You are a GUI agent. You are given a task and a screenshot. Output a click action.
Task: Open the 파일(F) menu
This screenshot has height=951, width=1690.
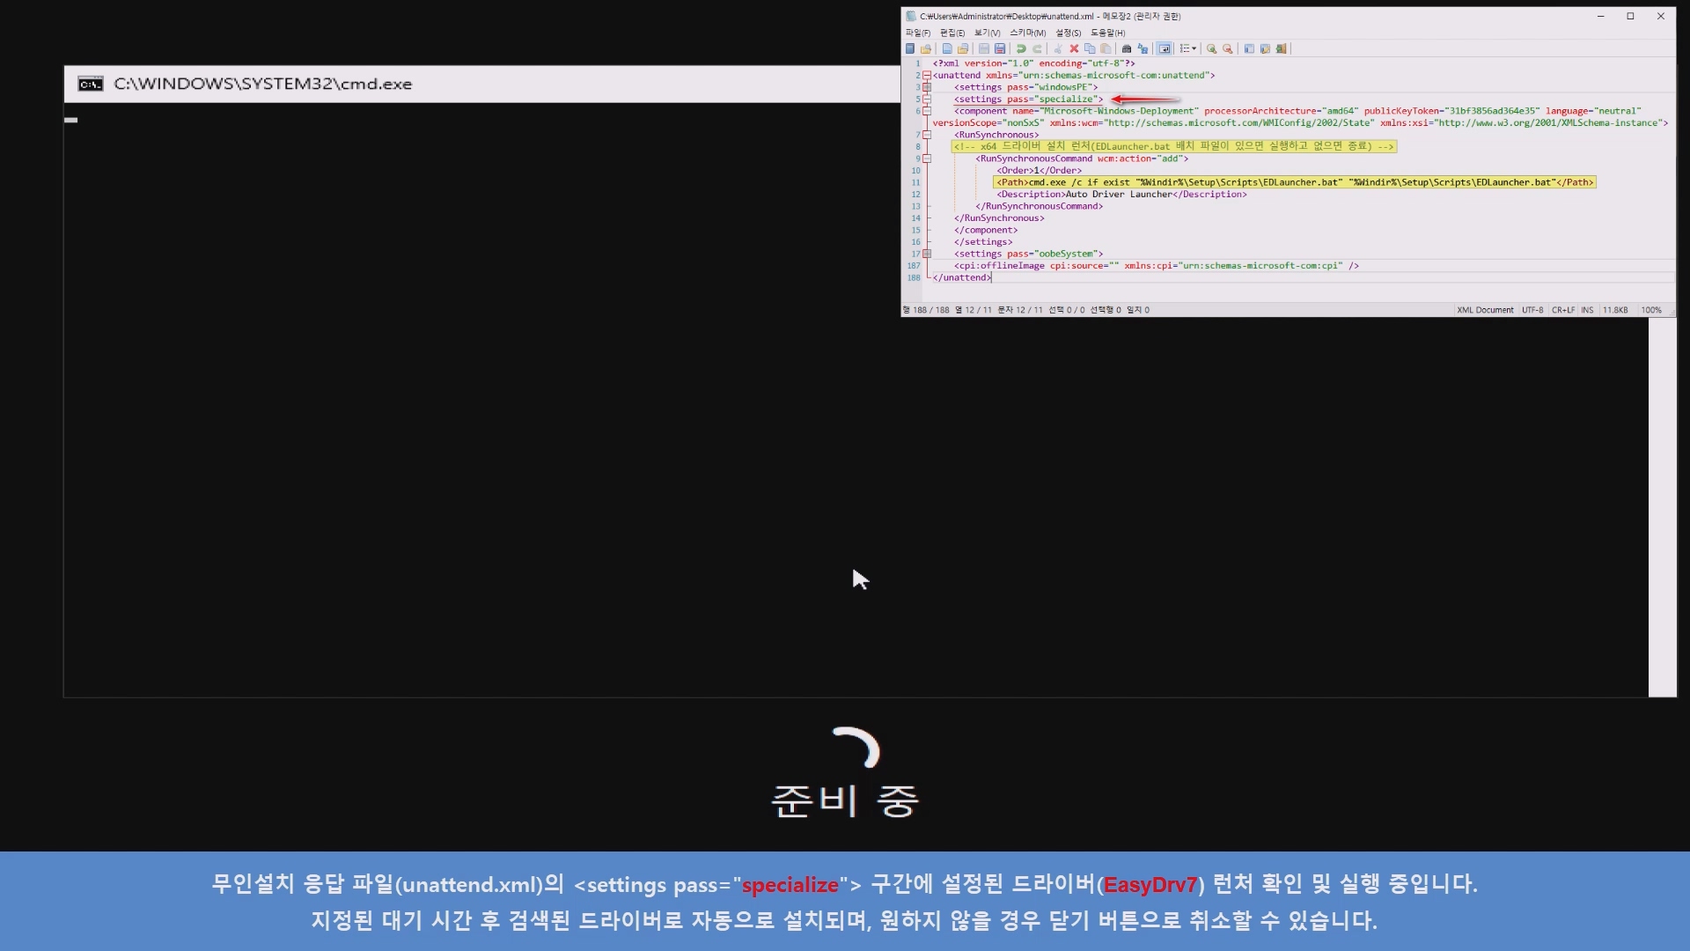click(917, 33)
